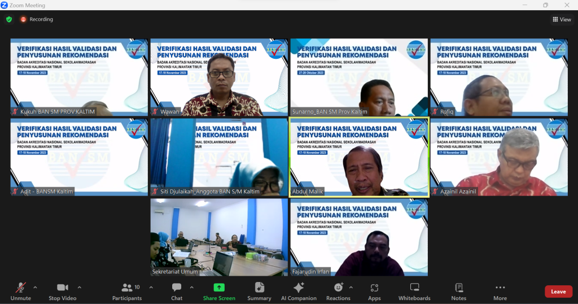Click the Fajarudin Irfan name label

point(310,272)
